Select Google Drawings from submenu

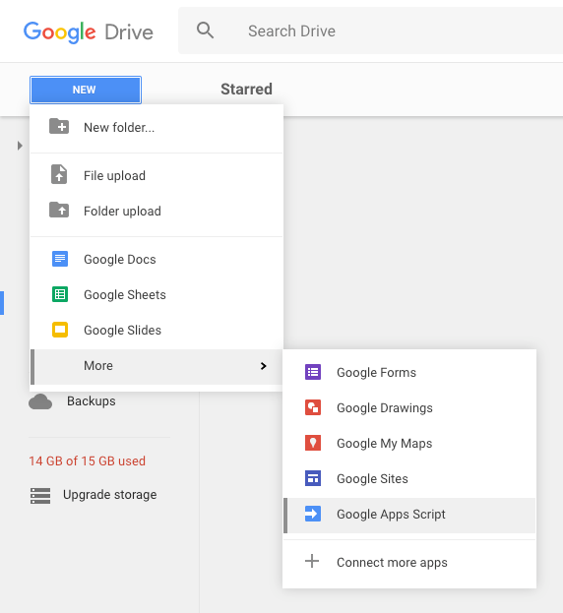tap(409, 407)
